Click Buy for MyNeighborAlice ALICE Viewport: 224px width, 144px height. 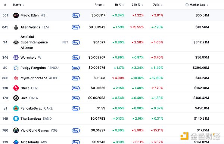point(75,78)
